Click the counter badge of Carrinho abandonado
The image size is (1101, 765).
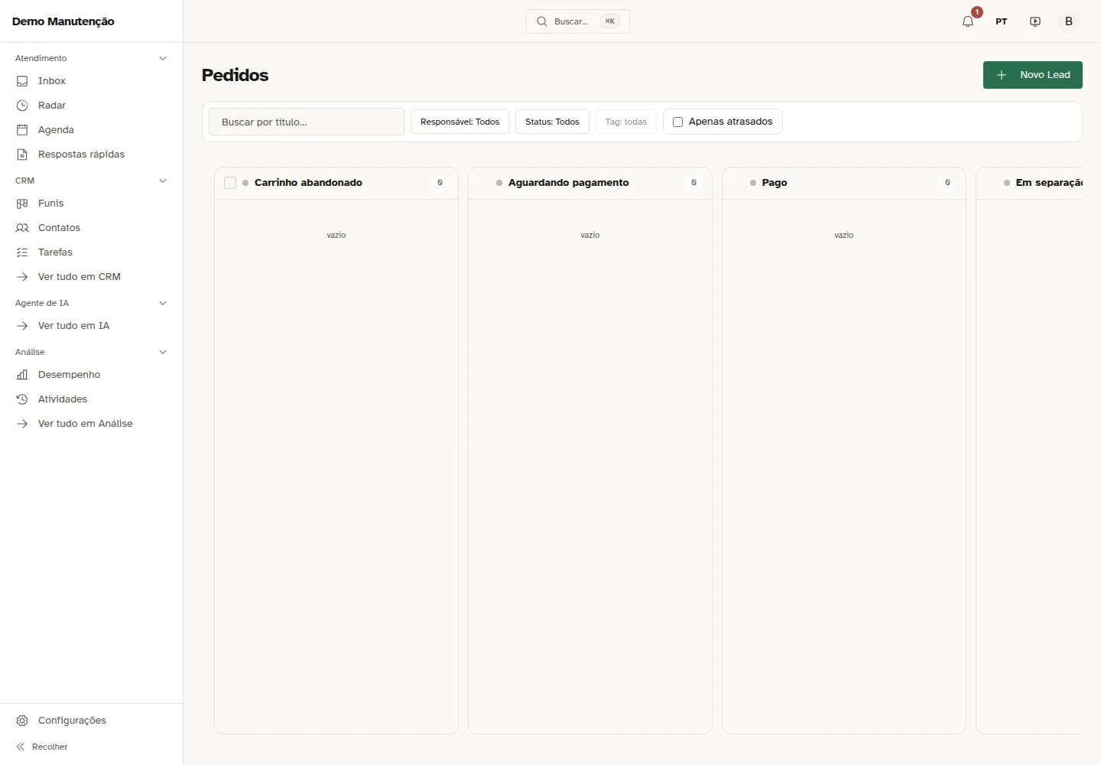tap(440, 183)
